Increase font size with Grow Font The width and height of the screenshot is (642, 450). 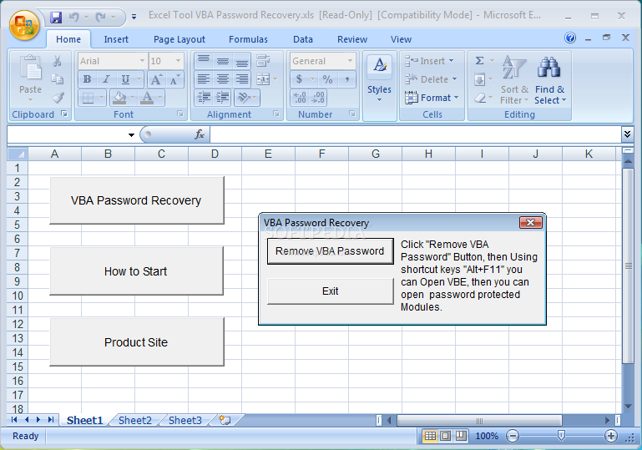click(156, 79)
